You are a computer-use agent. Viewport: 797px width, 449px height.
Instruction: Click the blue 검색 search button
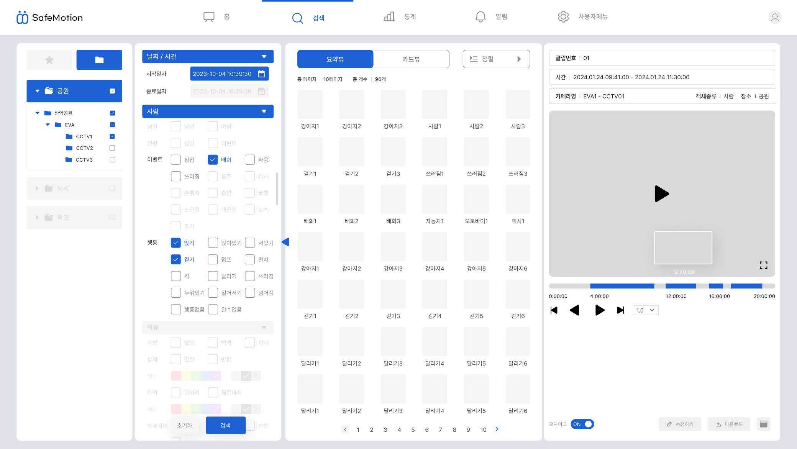pos(226,425)
